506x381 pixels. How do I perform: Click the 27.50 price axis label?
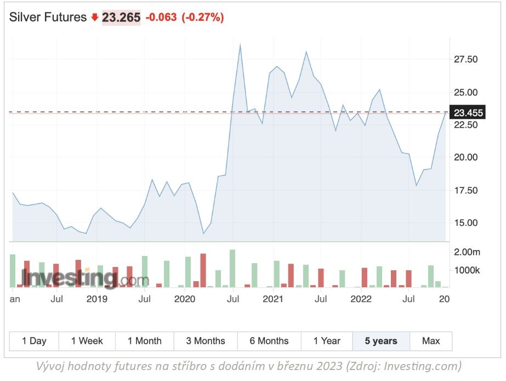(465, 59)
